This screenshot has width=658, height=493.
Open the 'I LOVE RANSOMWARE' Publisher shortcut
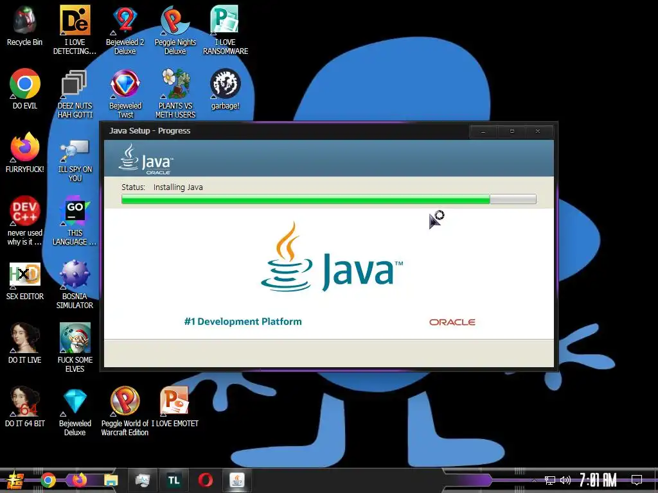[x=226, y=30]
